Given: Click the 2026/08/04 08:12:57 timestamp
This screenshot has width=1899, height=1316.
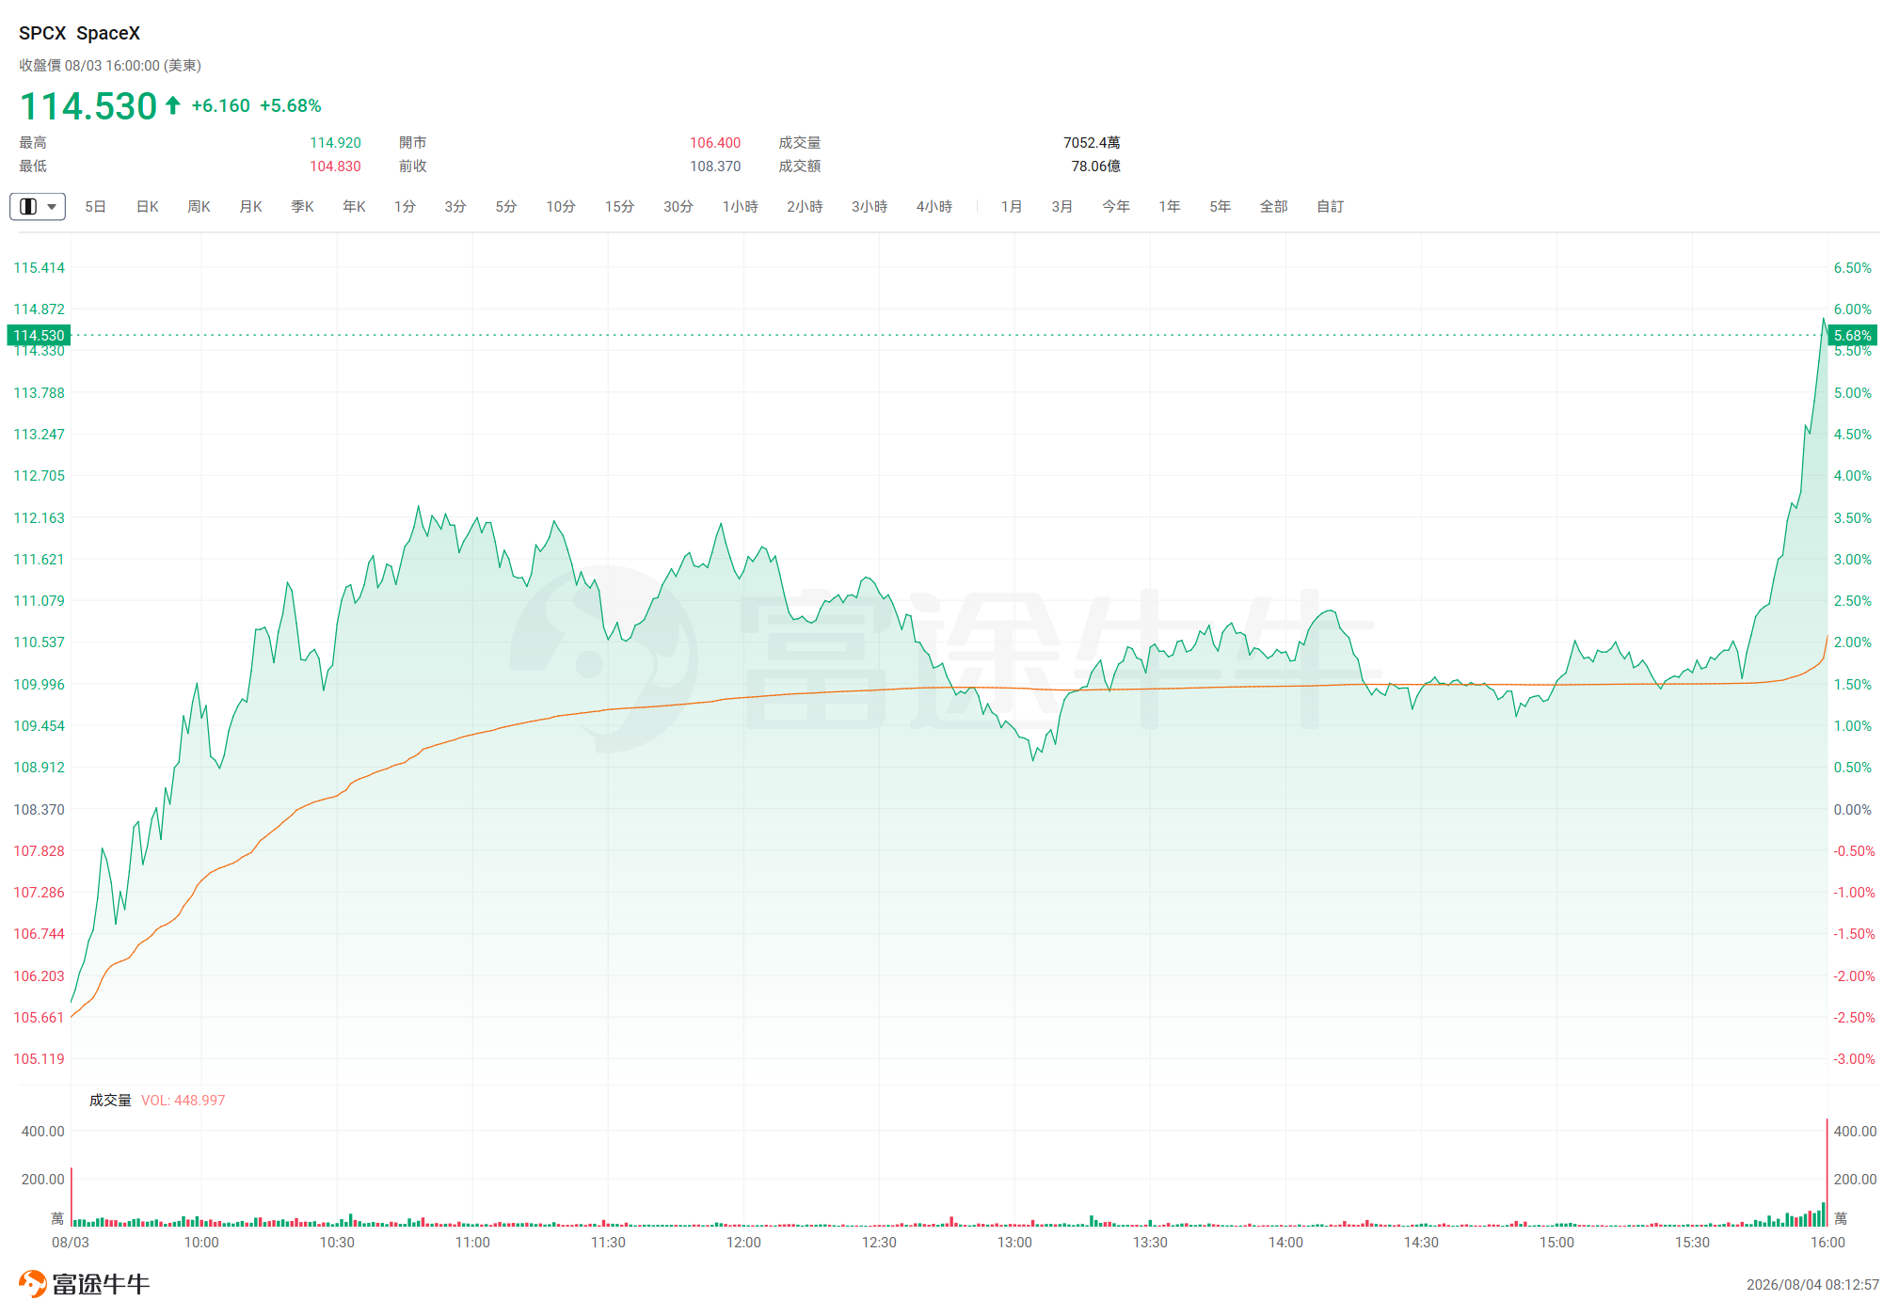Looking at the screenshot, I should 1812,1285.
